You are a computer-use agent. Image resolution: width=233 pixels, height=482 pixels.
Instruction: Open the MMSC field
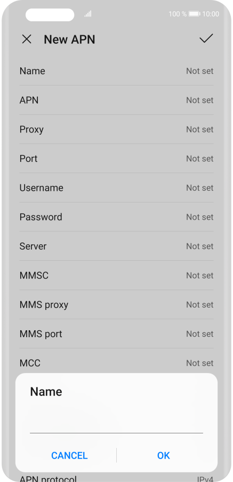click(x=116, y=275)
